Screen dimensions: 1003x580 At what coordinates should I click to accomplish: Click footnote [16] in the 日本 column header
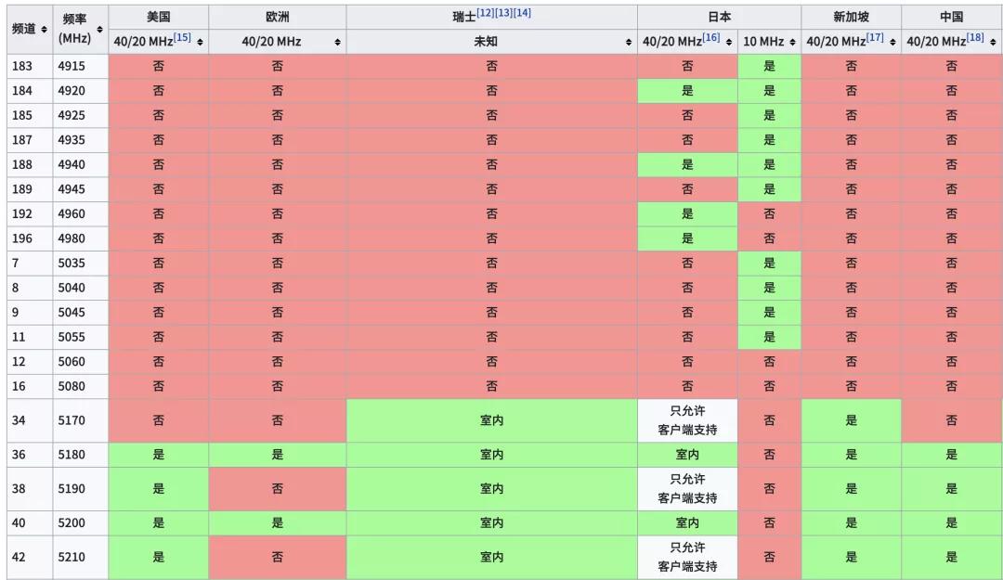(710, 38)
